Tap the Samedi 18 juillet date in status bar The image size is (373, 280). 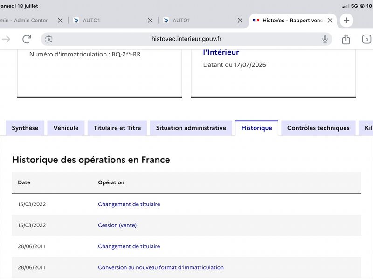(19, 6)
